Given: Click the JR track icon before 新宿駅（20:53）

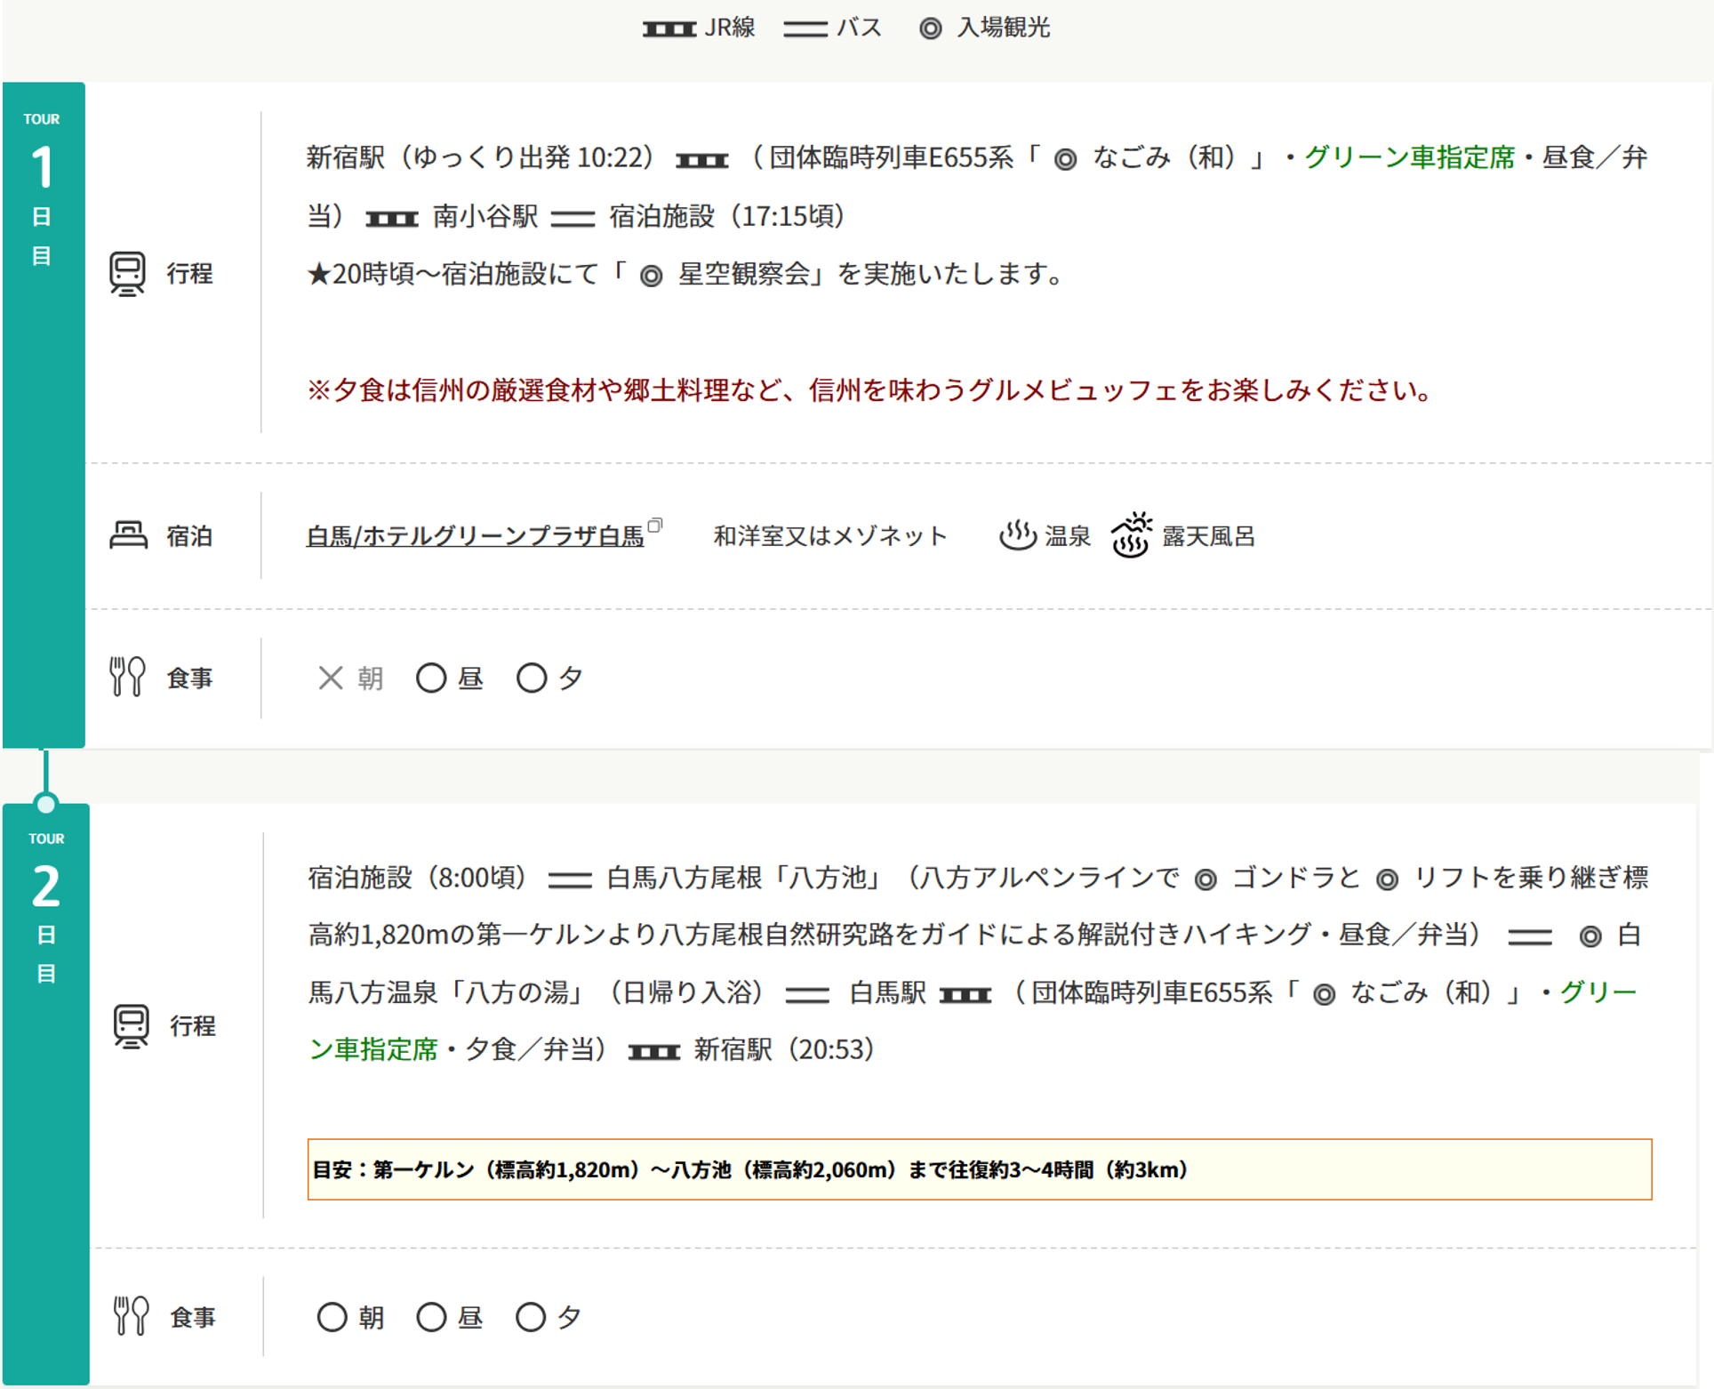Looking at the screenshot, I should pos(654,1053).
